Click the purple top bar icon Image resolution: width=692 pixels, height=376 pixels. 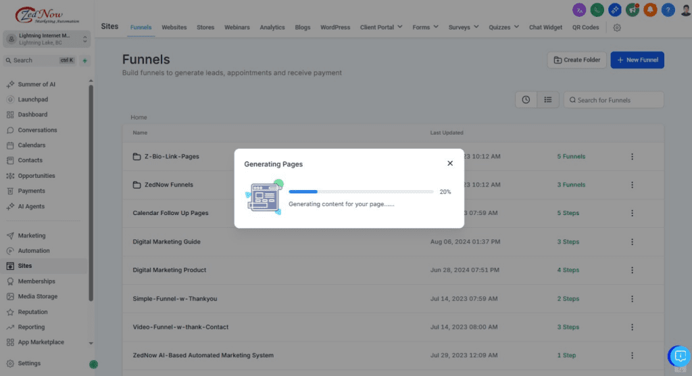click(x=579, y=9)
